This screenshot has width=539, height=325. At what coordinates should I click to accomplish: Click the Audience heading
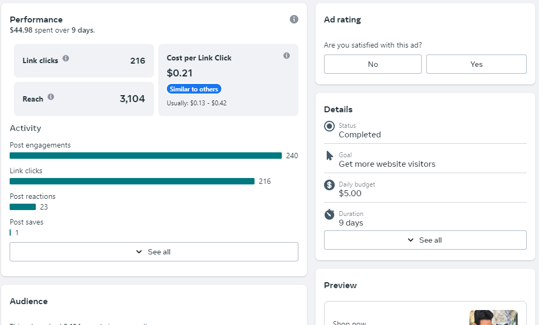coord(28,301)
